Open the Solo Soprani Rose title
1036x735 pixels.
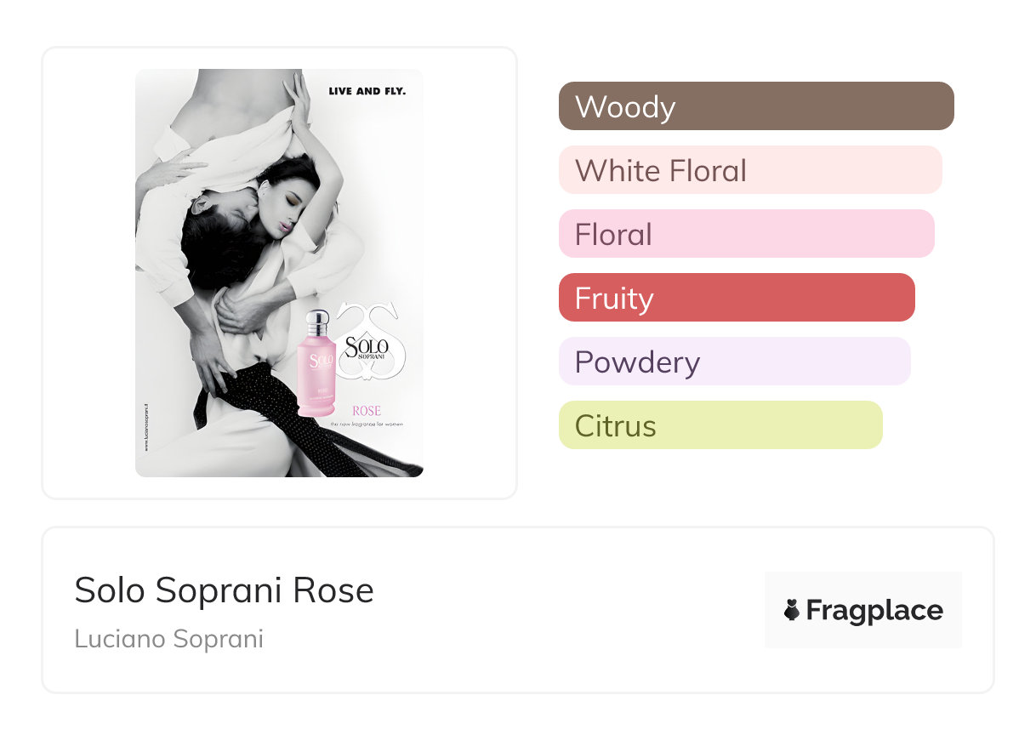(x=224, y=590)
